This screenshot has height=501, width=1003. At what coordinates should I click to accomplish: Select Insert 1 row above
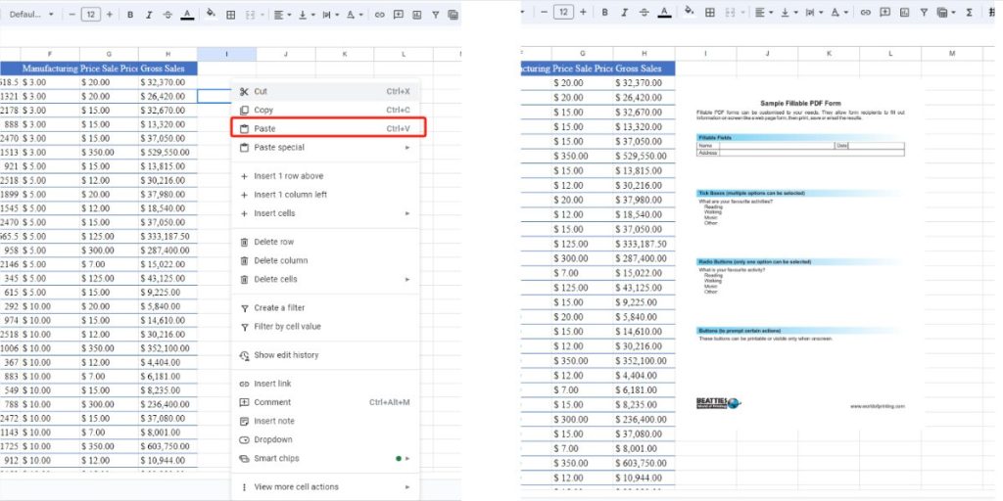tap(325, 176)
